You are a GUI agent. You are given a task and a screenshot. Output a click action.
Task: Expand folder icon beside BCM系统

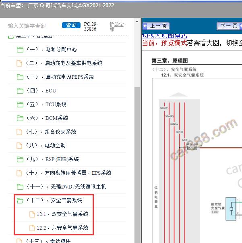point(20,118)
